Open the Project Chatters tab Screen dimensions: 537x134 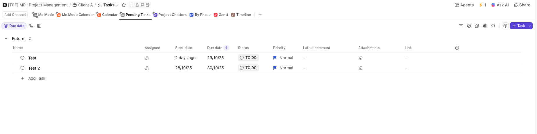click(170, 15)
